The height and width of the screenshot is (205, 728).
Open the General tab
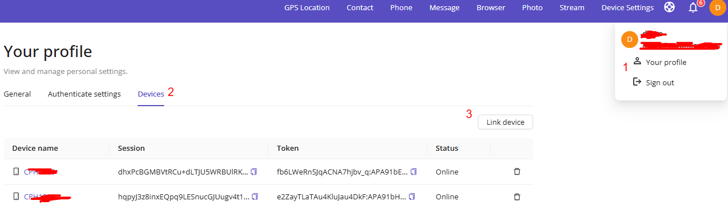(17, 94)
